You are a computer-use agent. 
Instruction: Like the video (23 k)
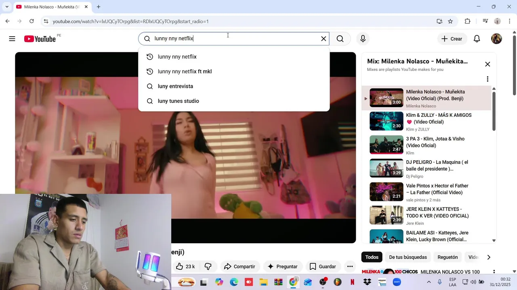(185, 267)
